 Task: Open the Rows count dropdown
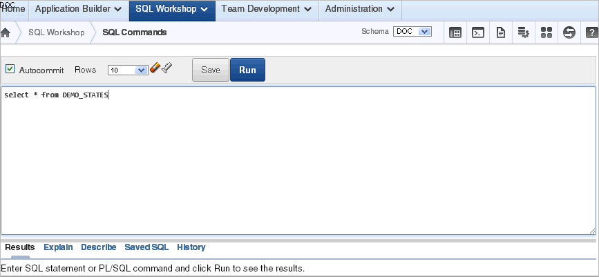point(128,70)
